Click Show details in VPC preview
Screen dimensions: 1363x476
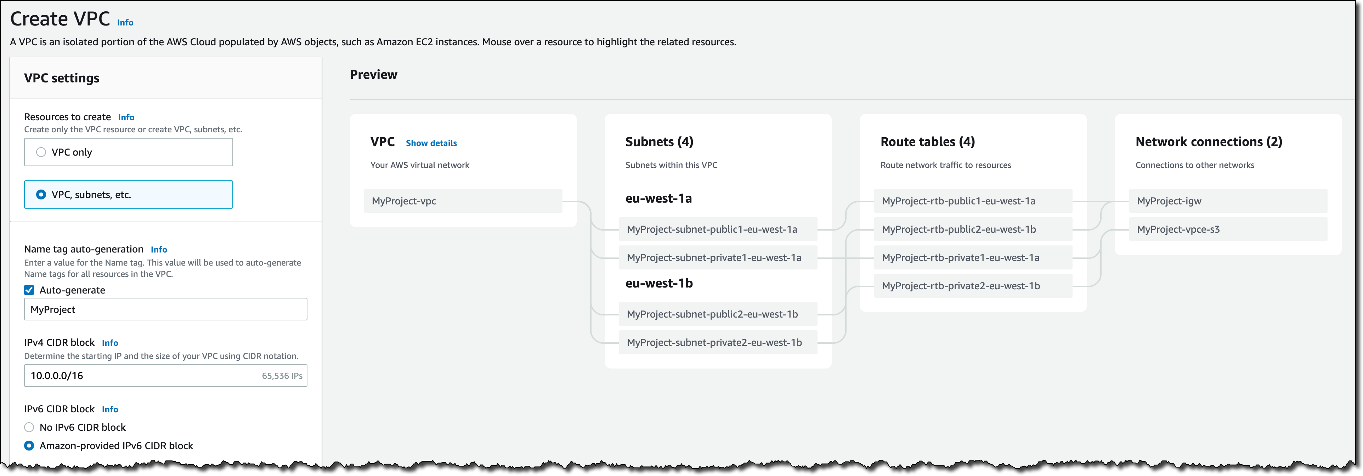click(x=431, y=143)
